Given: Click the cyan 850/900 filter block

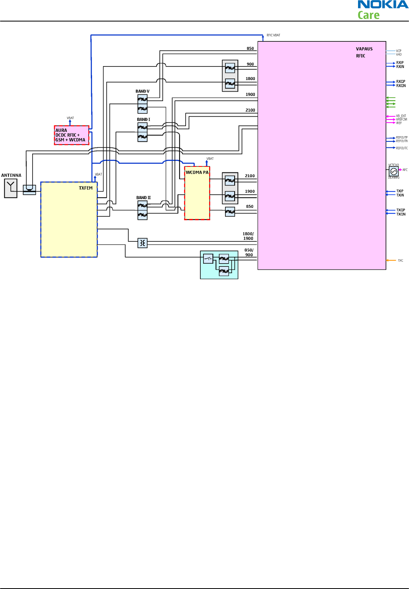Looking at the screenshot, I should point(219,265).
